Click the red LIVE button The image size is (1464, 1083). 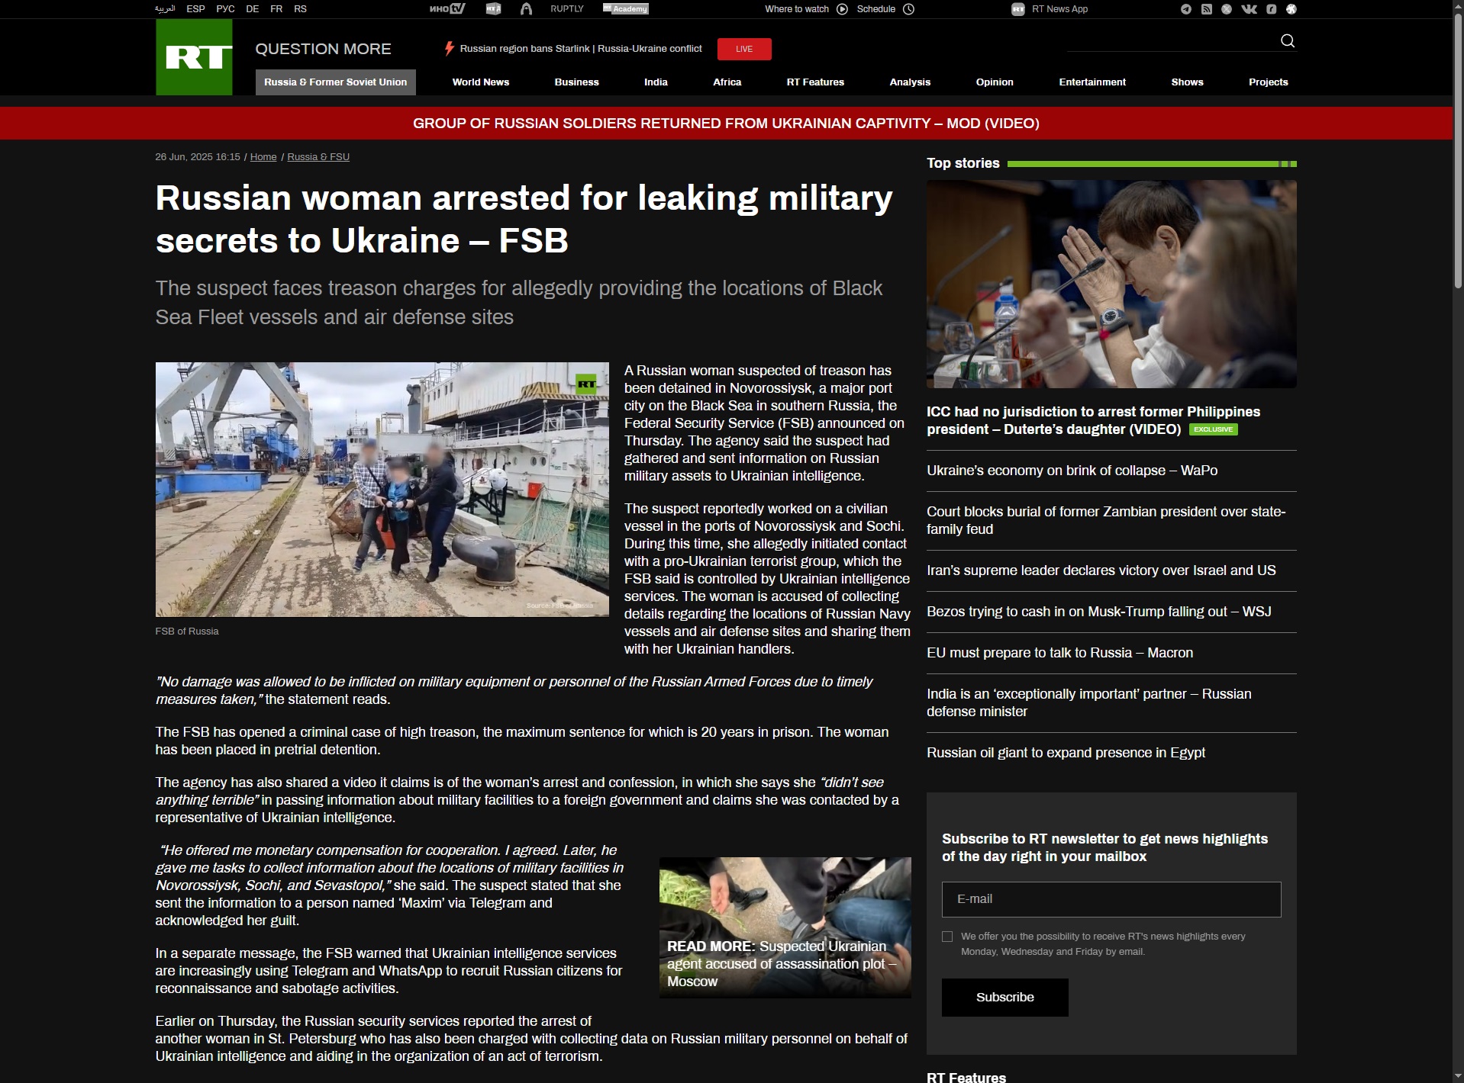pos(744,49)
